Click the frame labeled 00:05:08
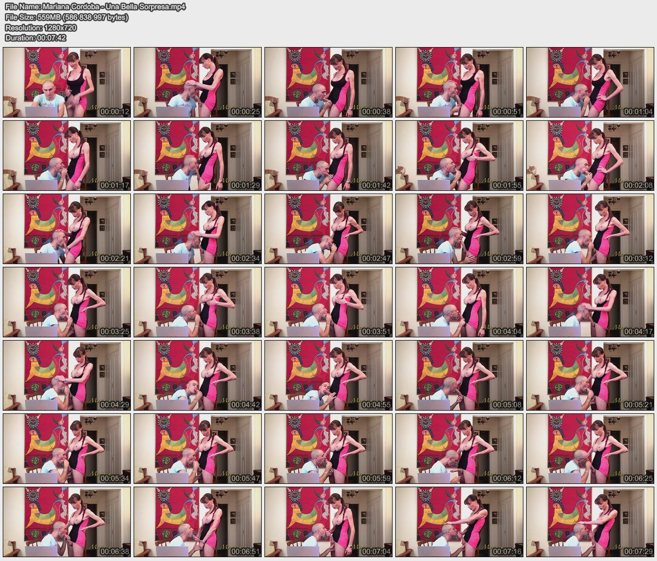 pos(459,375)
